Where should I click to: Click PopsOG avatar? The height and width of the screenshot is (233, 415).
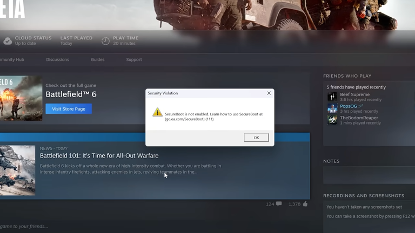tap(332, 108)
